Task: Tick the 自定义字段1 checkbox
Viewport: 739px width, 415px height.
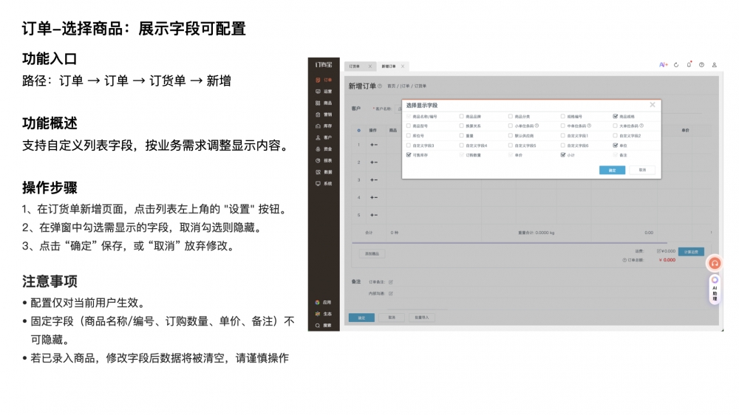Action: [x=563, y=136]
